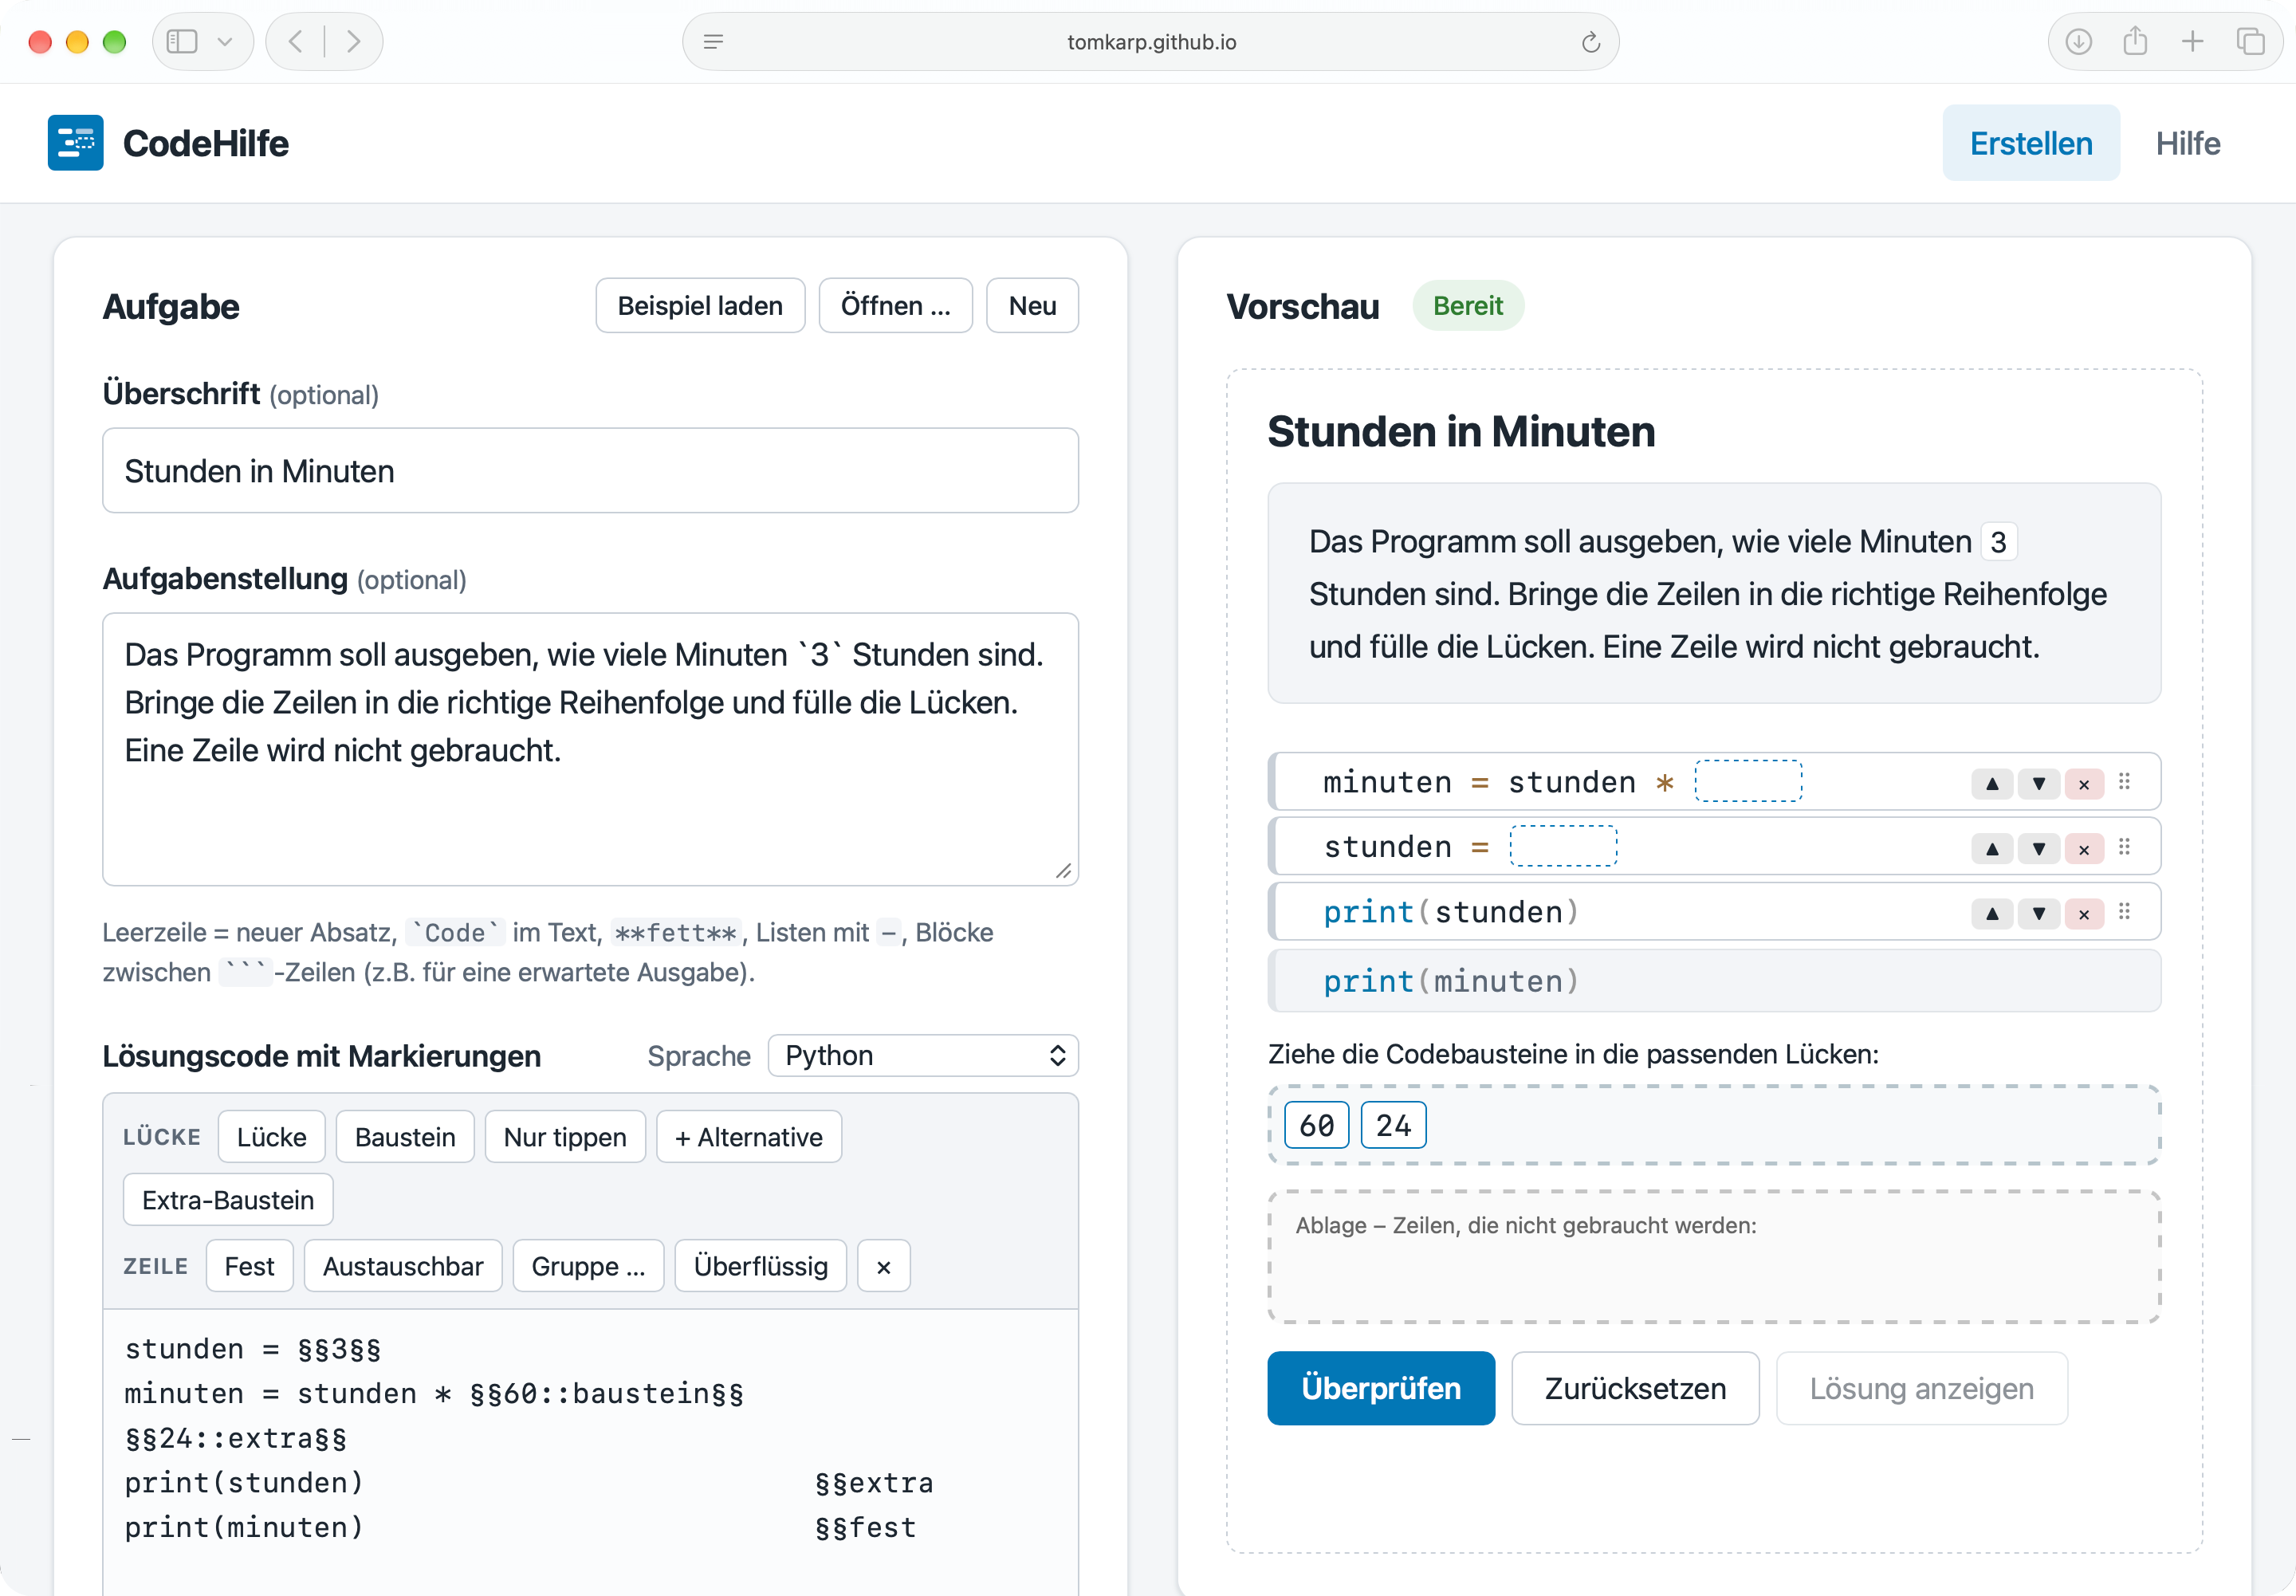Mark selection as Nur tippen
2296x1596 pixels.
point(565,1136)
